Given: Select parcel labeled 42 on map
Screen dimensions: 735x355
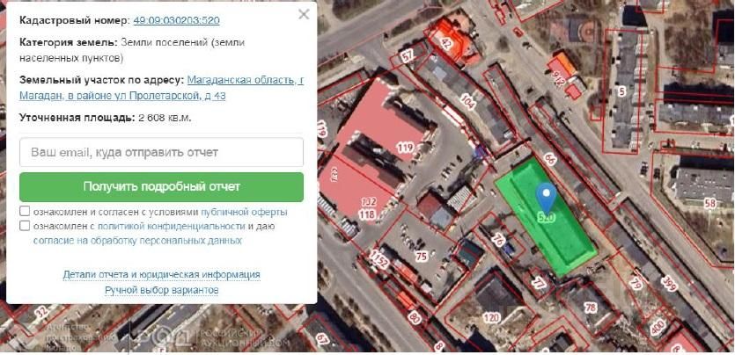Looking at the screenshot, I should tap(446, 44).
